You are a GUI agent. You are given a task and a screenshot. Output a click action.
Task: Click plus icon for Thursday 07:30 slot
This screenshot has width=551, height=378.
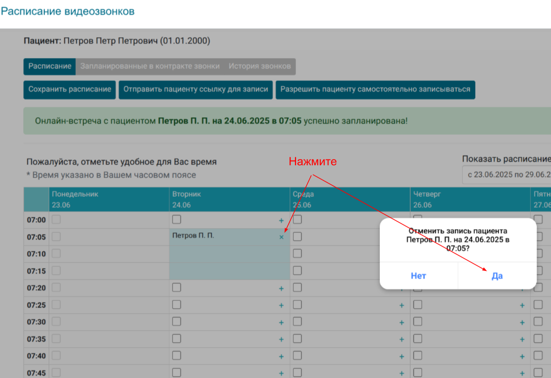tap(522, 322)
